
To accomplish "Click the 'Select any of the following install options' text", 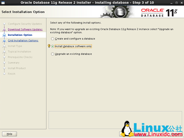I will (x=76, y=23).
